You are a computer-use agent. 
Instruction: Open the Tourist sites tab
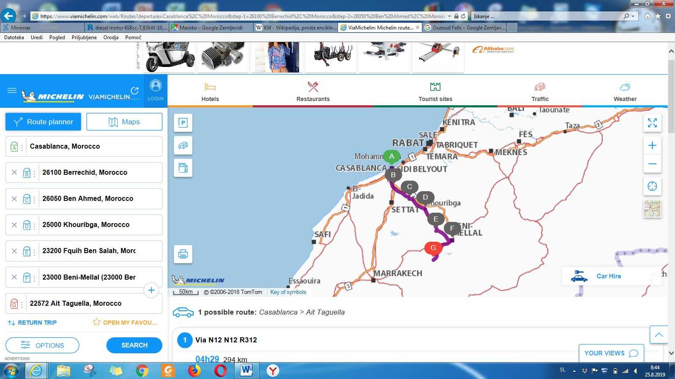pos(435,91)
